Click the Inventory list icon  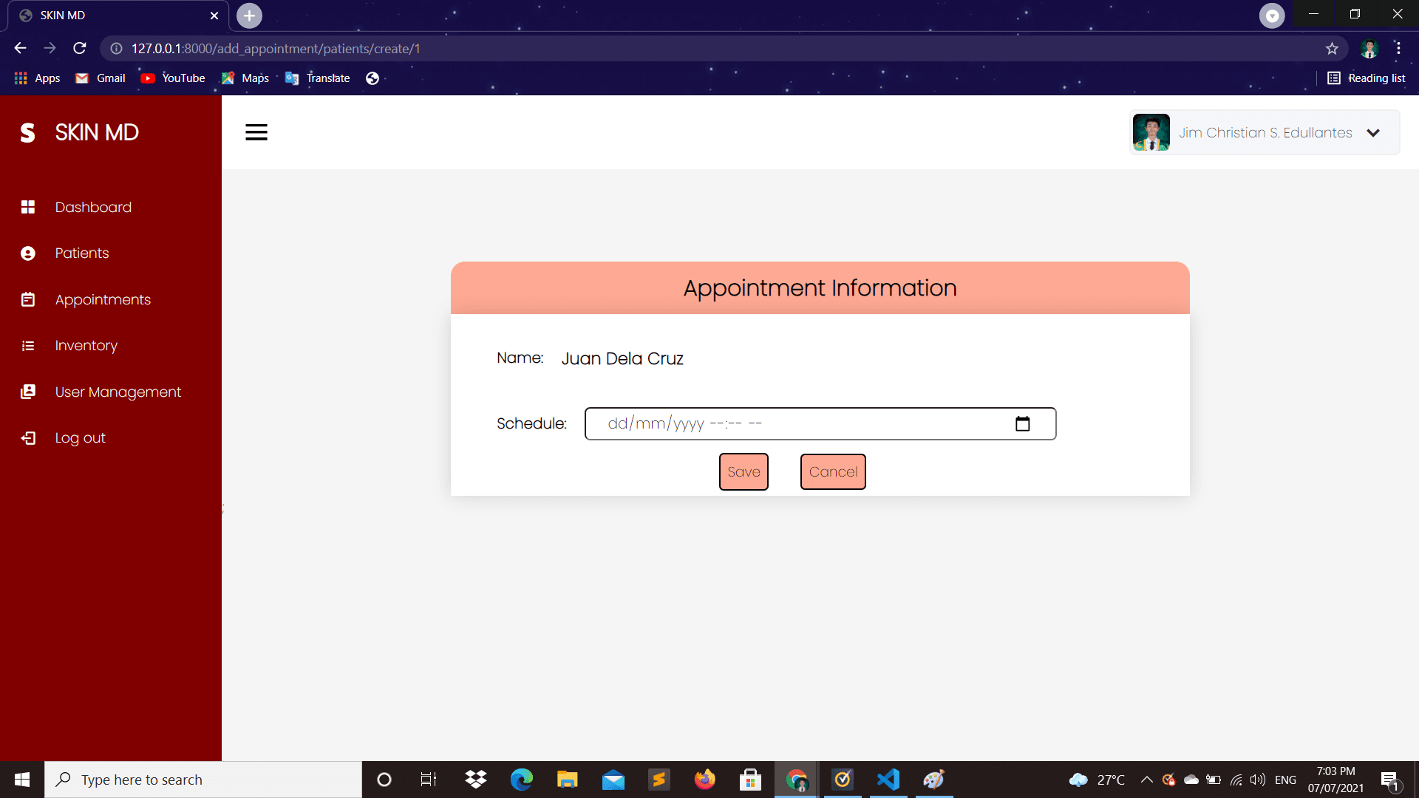click(27, 345)
